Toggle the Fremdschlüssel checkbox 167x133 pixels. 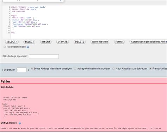coord(150,68)
